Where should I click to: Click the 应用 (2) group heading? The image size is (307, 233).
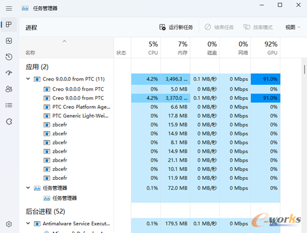37,67
